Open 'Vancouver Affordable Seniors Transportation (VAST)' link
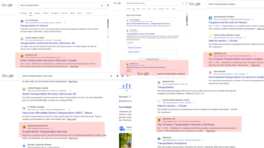The height and width of the screenshot is (148, 264). [x=57, y=113]
